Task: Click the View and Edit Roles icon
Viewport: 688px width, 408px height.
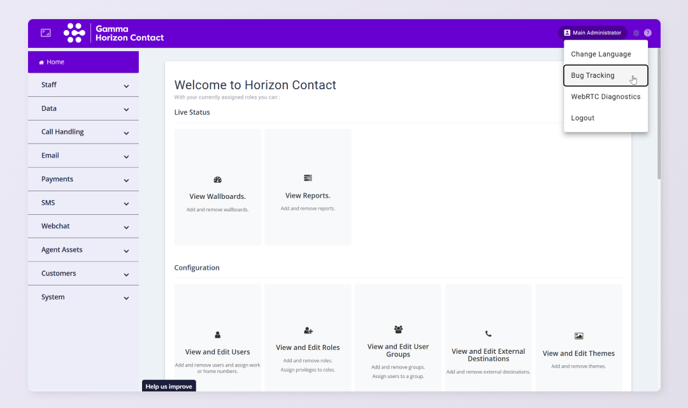Action: (308, 331)
